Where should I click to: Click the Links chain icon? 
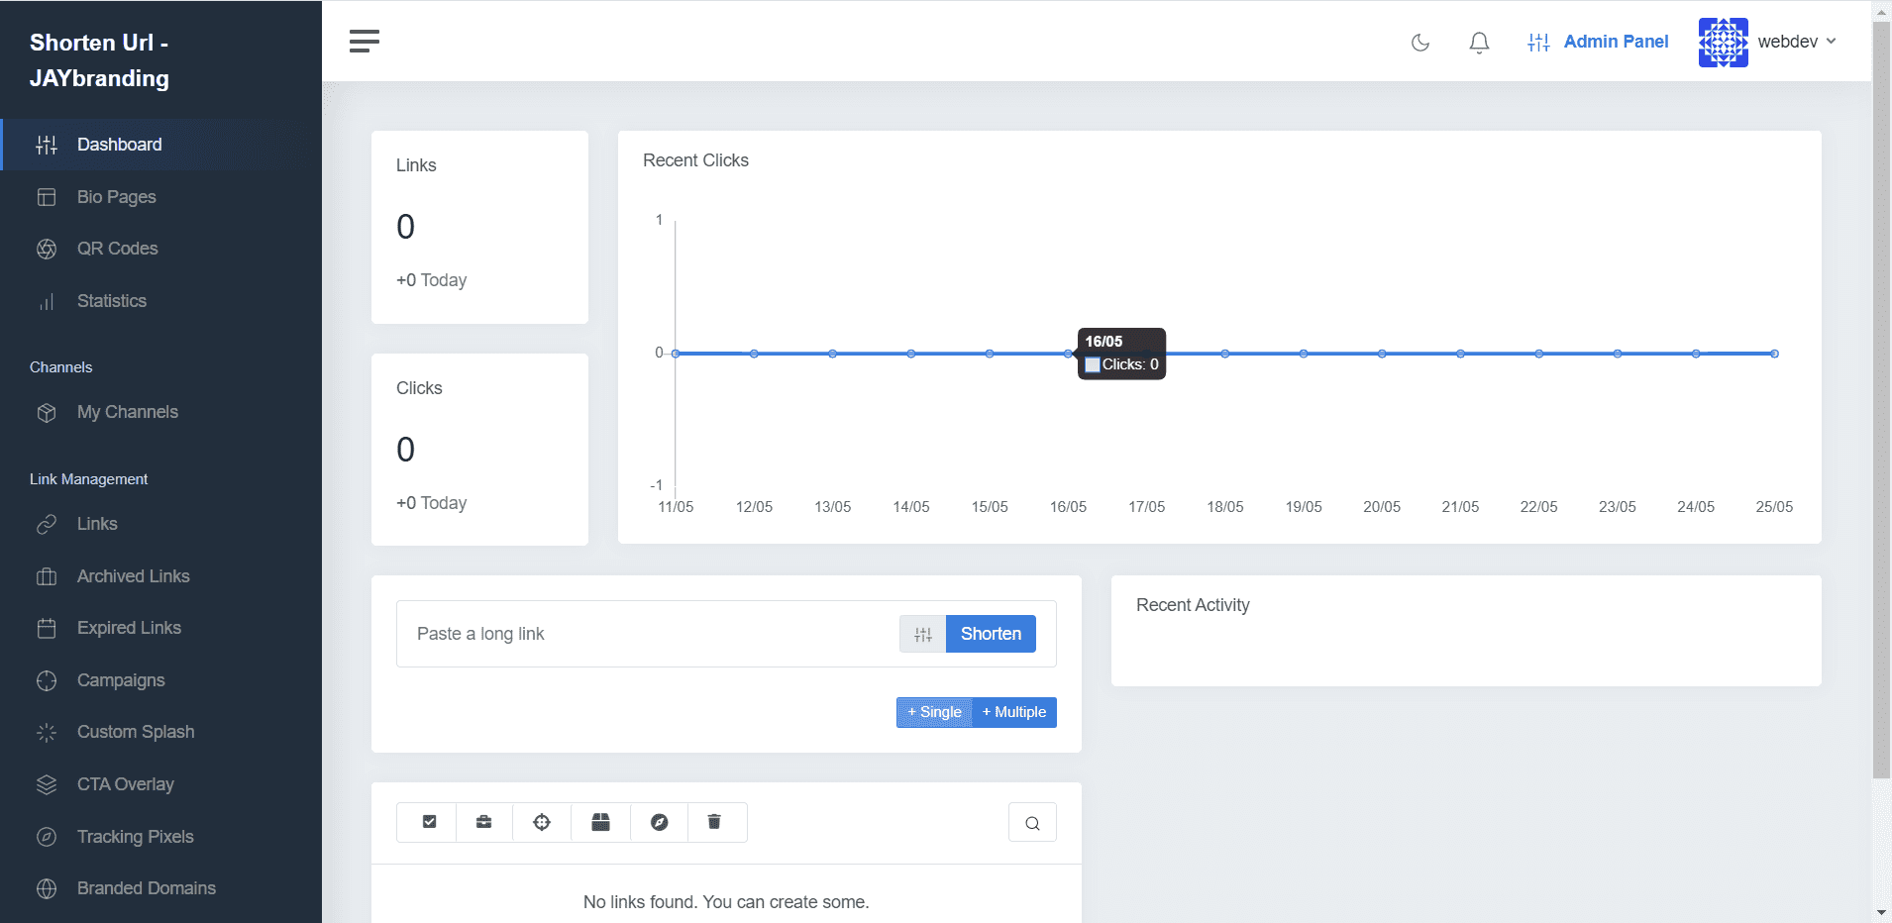point(47,524)
